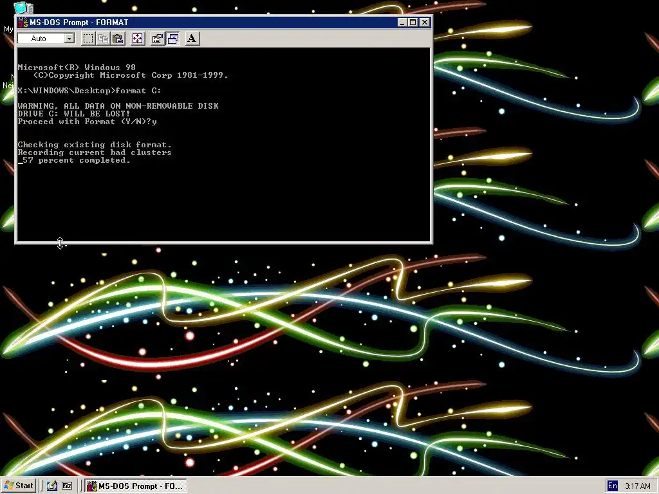Click the Paste clipboard icon
The width and height of the screenshot is (659, 494).
[118, 39]
